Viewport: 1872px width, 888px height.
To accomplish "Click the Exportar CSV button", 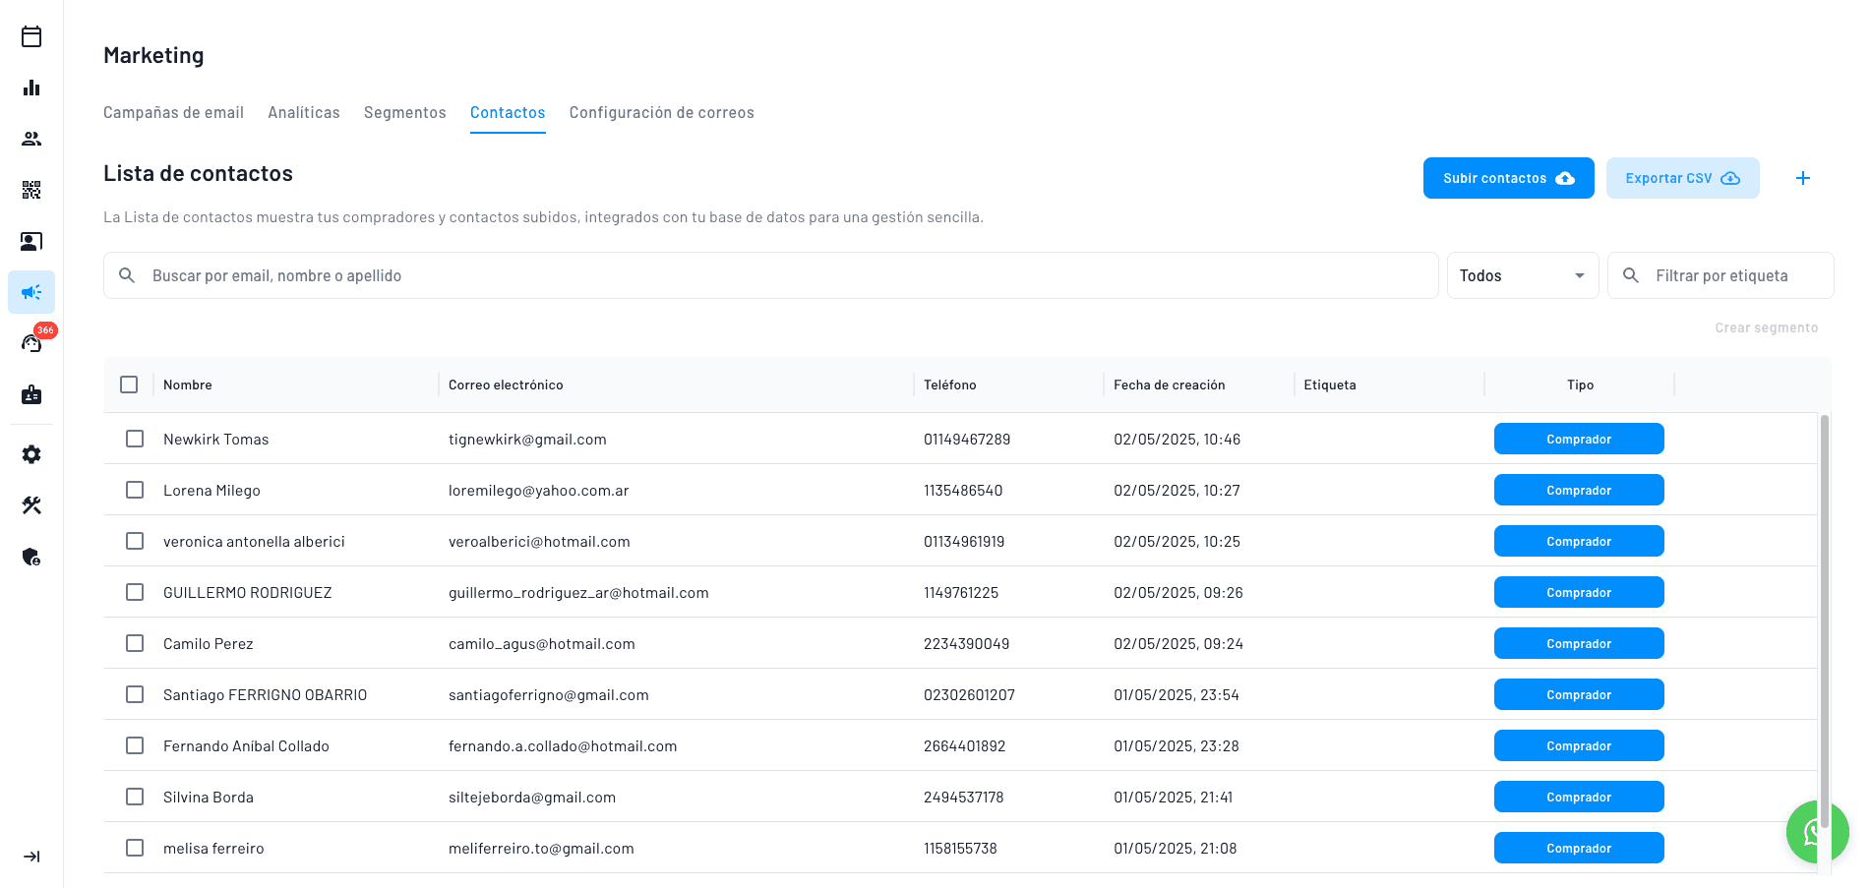I will pos(1682,178).
